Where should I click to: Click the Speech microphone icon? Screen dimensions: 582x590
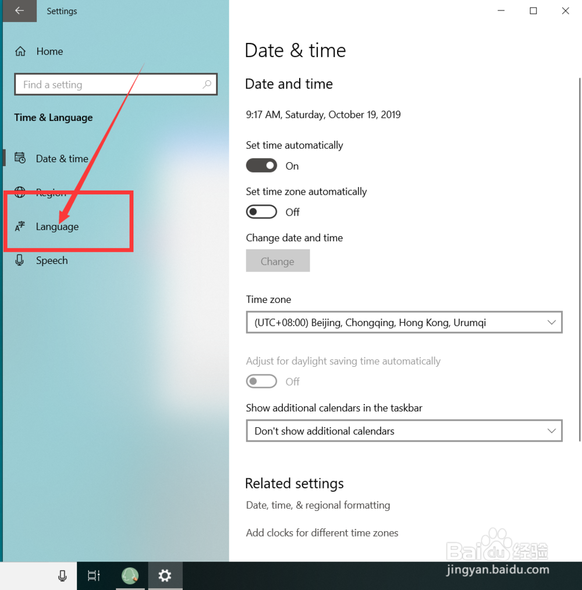pyautogui.click(x=20, y=260)
